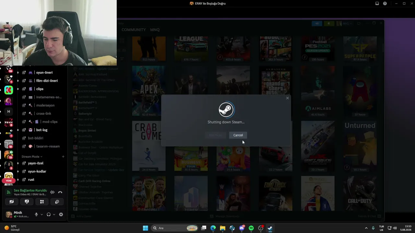Deafen Discord headphones

tap(49, 215)
